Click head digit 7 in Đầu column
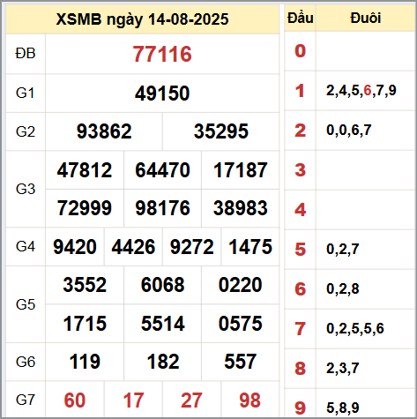Image resolution: width=417 pixels, height=419 pixels. coord(300,328)
